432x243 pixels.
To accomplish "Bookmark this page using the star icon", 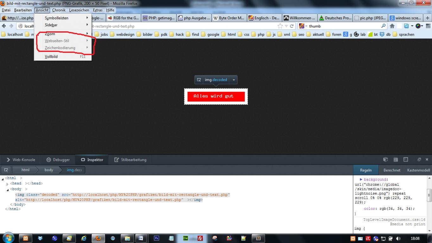I will pos(280,26).
